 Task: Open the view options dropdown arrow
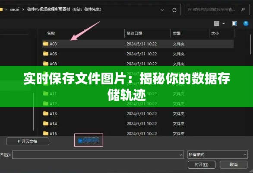(x=224, y=24)
